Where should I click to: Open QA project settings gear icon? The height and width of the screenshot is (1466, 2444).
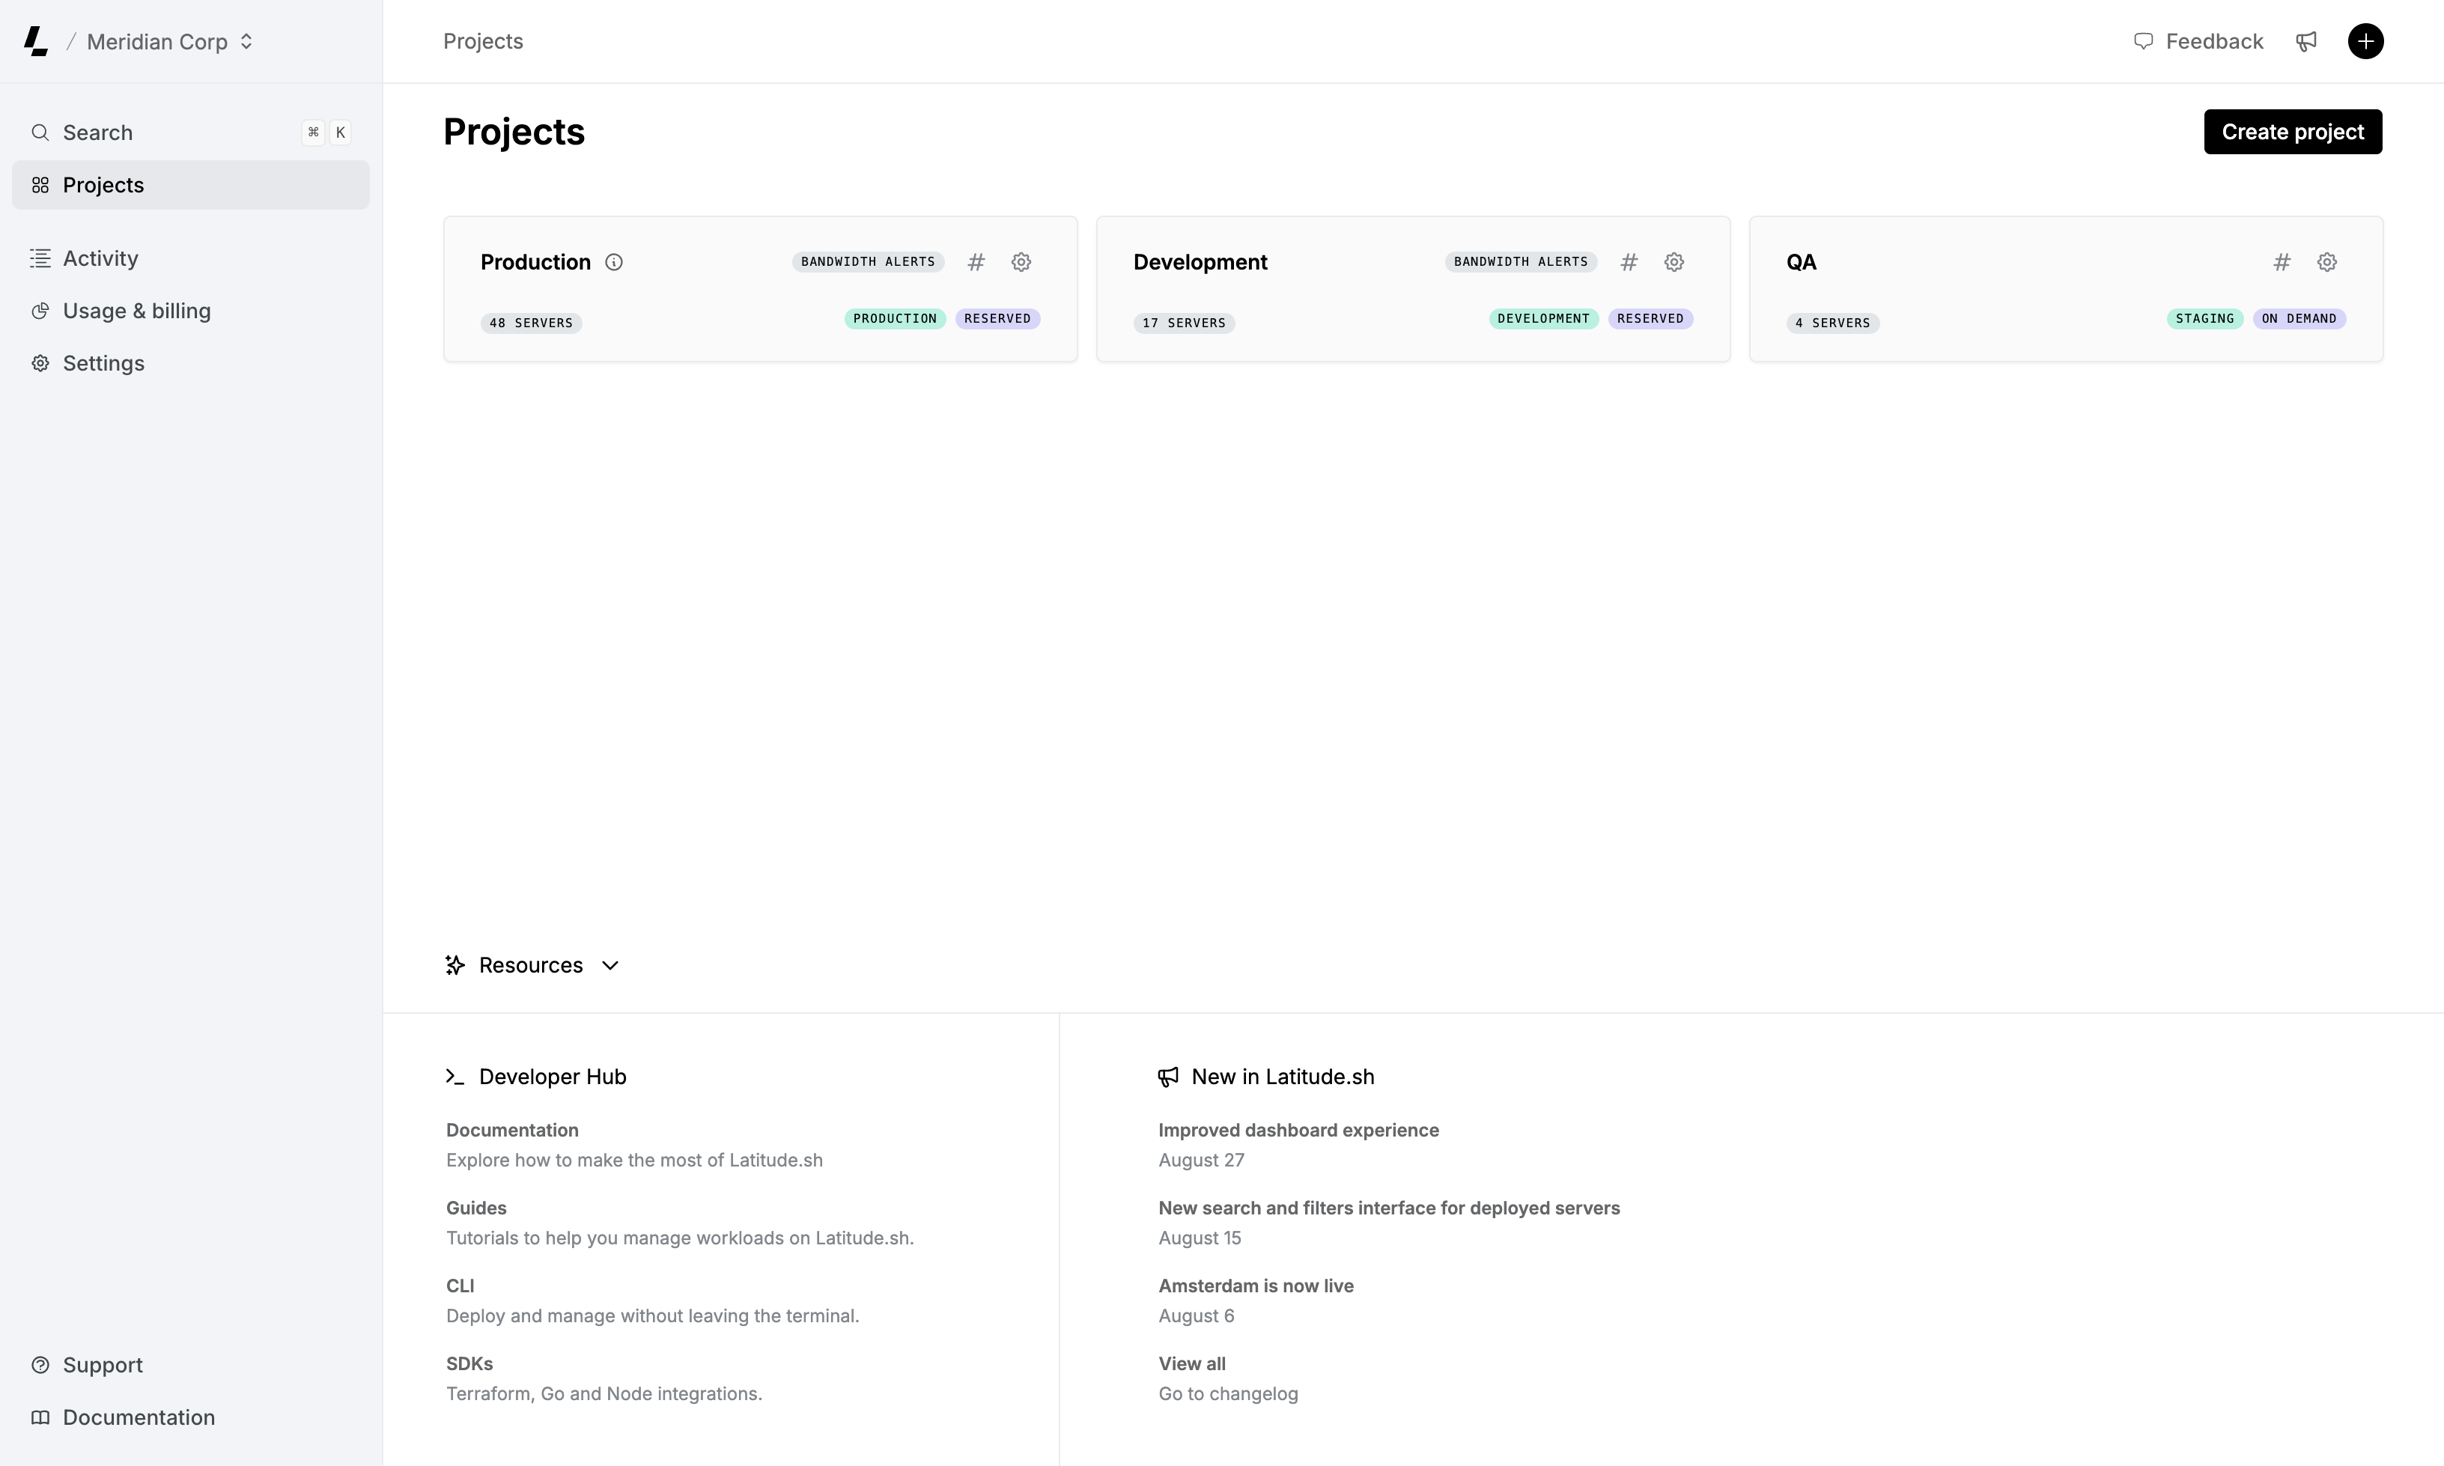point(2326,262)
